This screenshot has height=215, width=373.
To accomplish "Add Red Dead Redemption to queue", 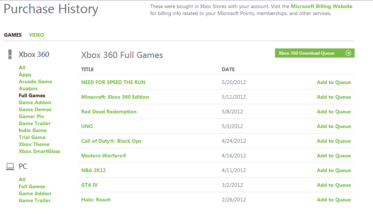I will [334, 112].
